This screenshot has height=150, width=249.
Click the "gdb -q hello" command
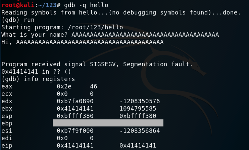[x=81, y=5]
